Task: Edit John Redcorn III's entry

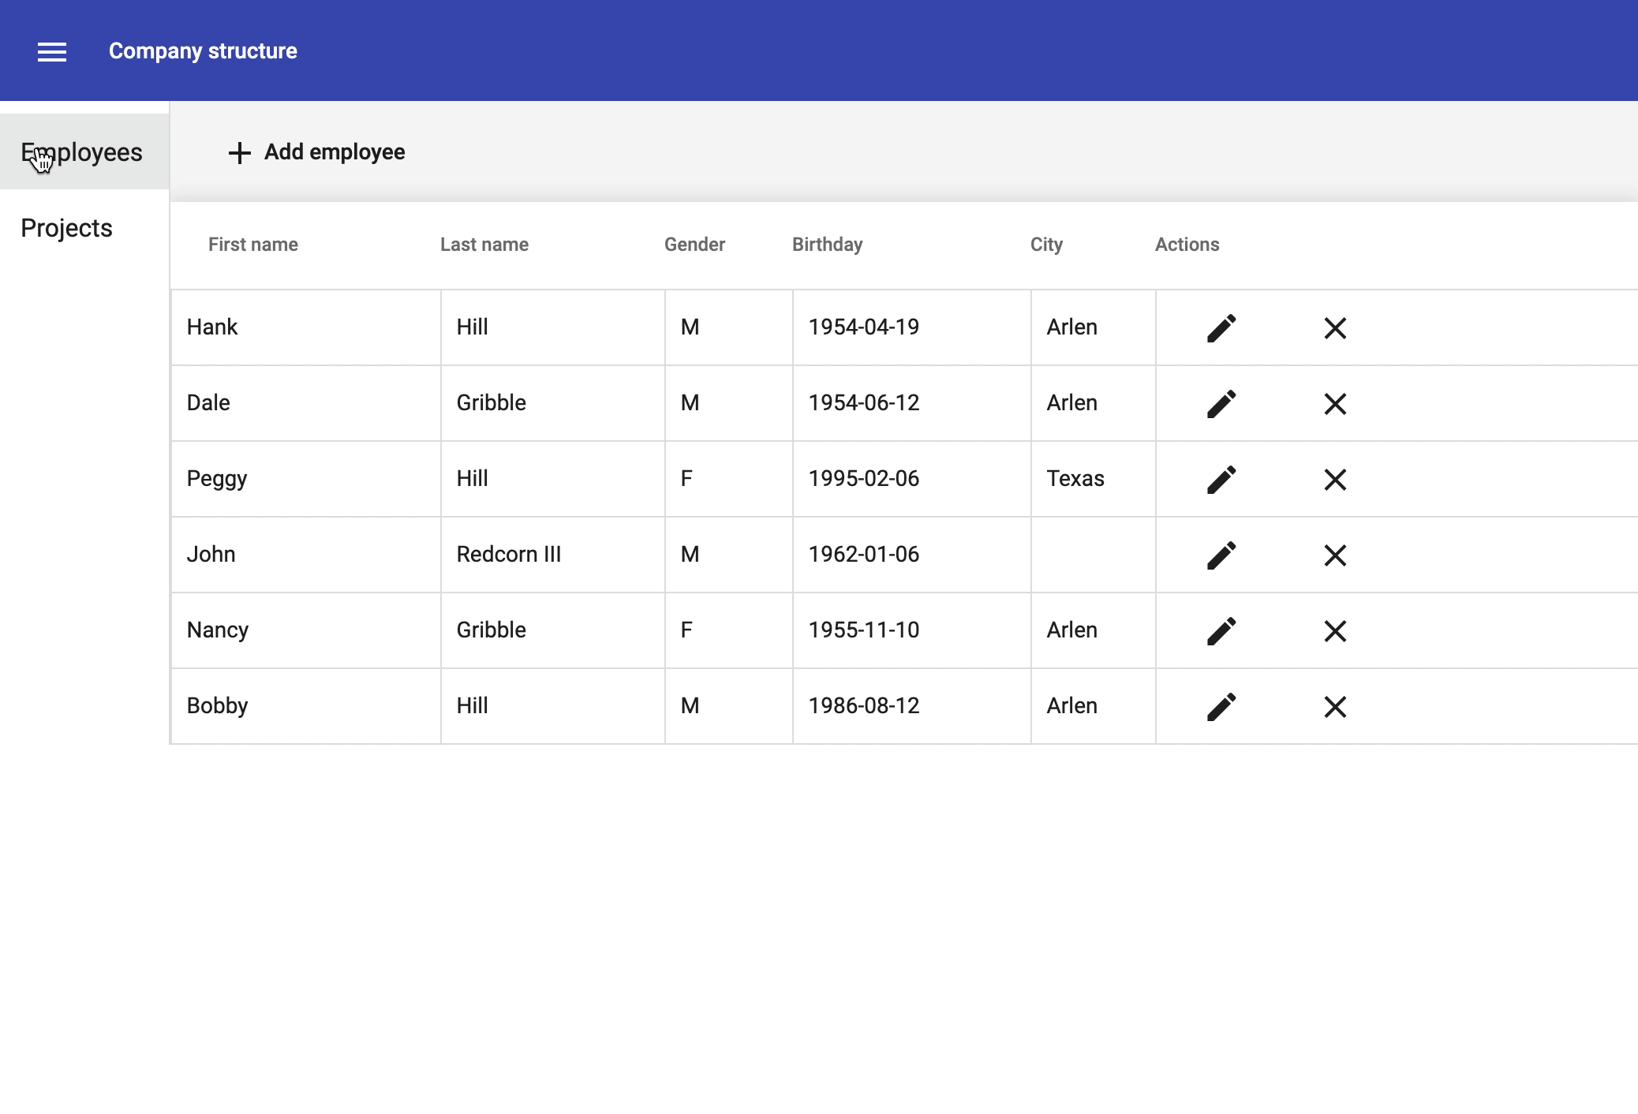Action: pyautogui.click(x=1221, y=555)
